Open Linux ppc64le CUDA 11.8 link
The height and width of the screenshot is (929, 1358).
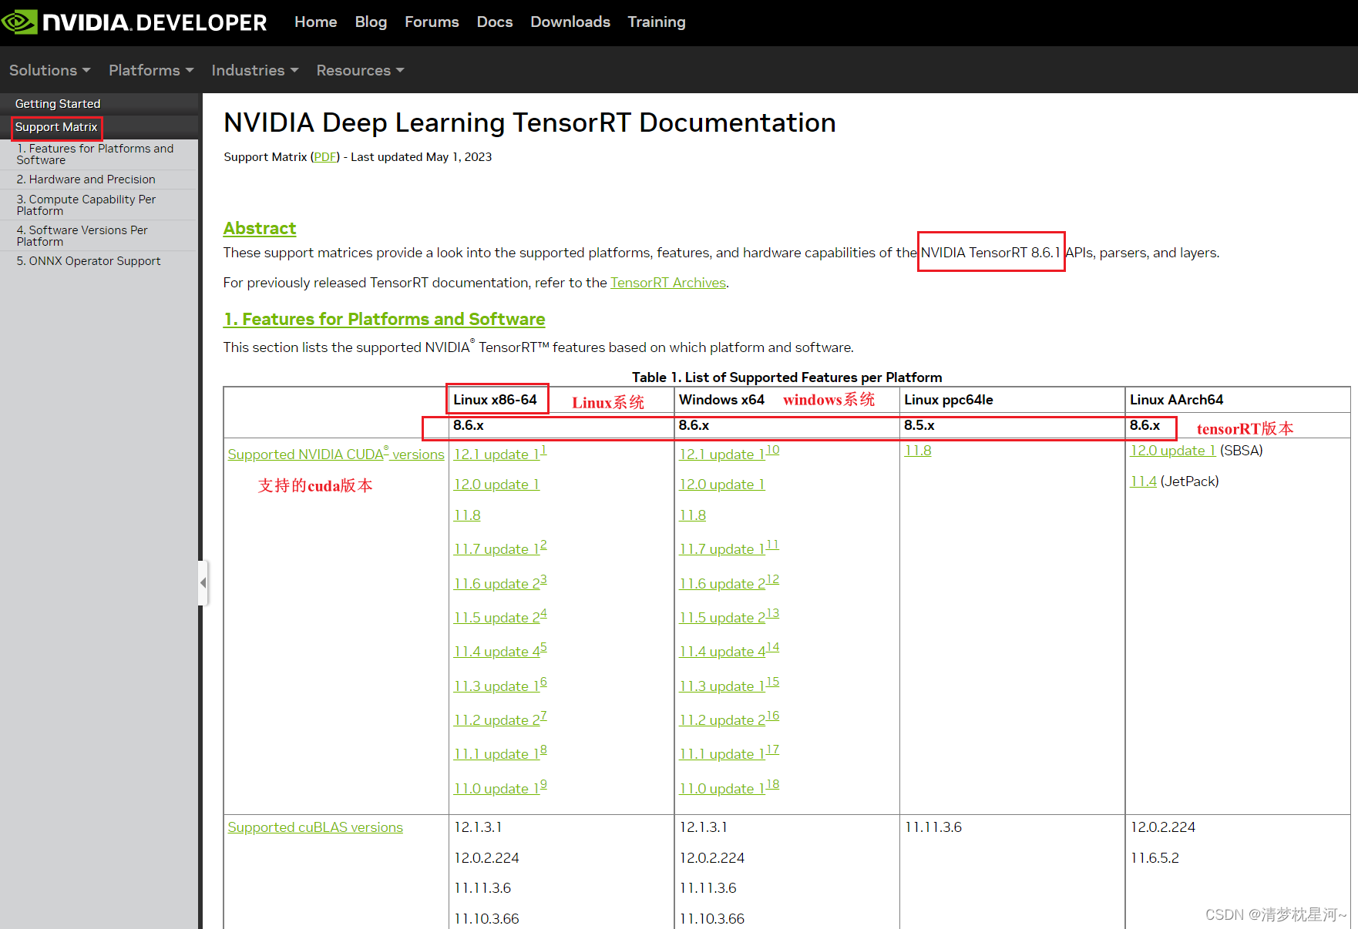click(x=917, y=451)
